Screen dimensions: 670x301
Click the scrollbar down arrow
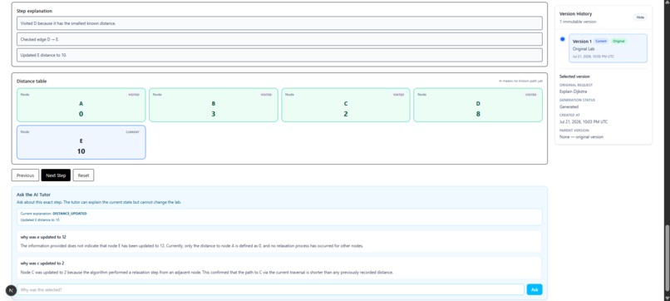(667, 298)
